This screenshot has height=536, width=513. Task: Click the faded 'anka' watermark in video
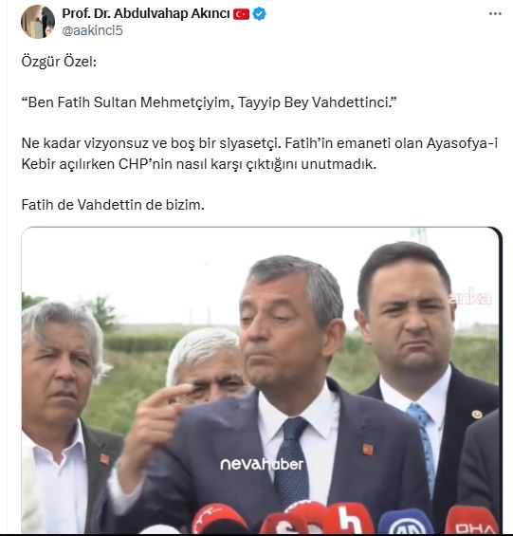click(x=470, y=297)
